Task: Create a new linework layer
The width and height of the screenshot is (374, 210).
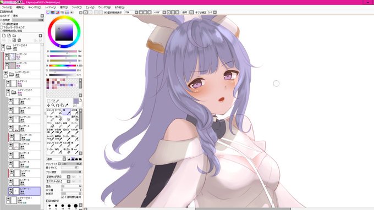Action: coord(9,36)
